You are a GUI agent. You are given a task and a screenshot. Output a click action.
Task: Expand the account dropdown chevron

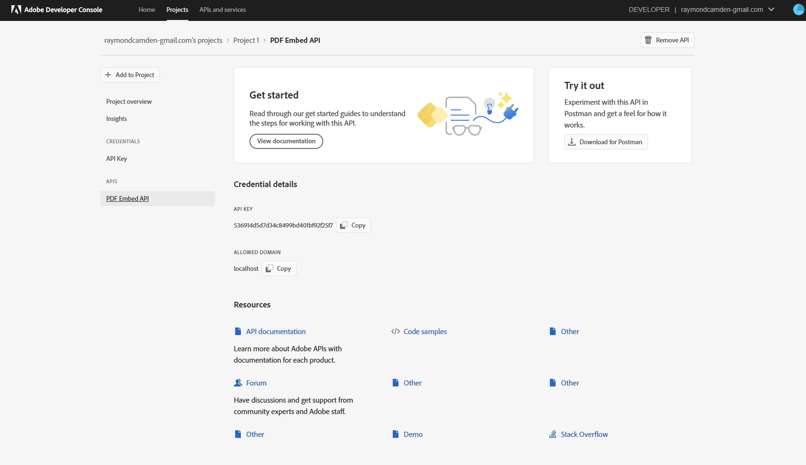point(771,10)
